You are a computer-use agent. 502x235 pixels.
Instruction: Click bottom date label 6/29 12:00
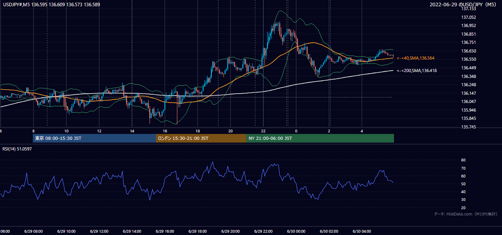pyautogui.click(x=99, y=231)
